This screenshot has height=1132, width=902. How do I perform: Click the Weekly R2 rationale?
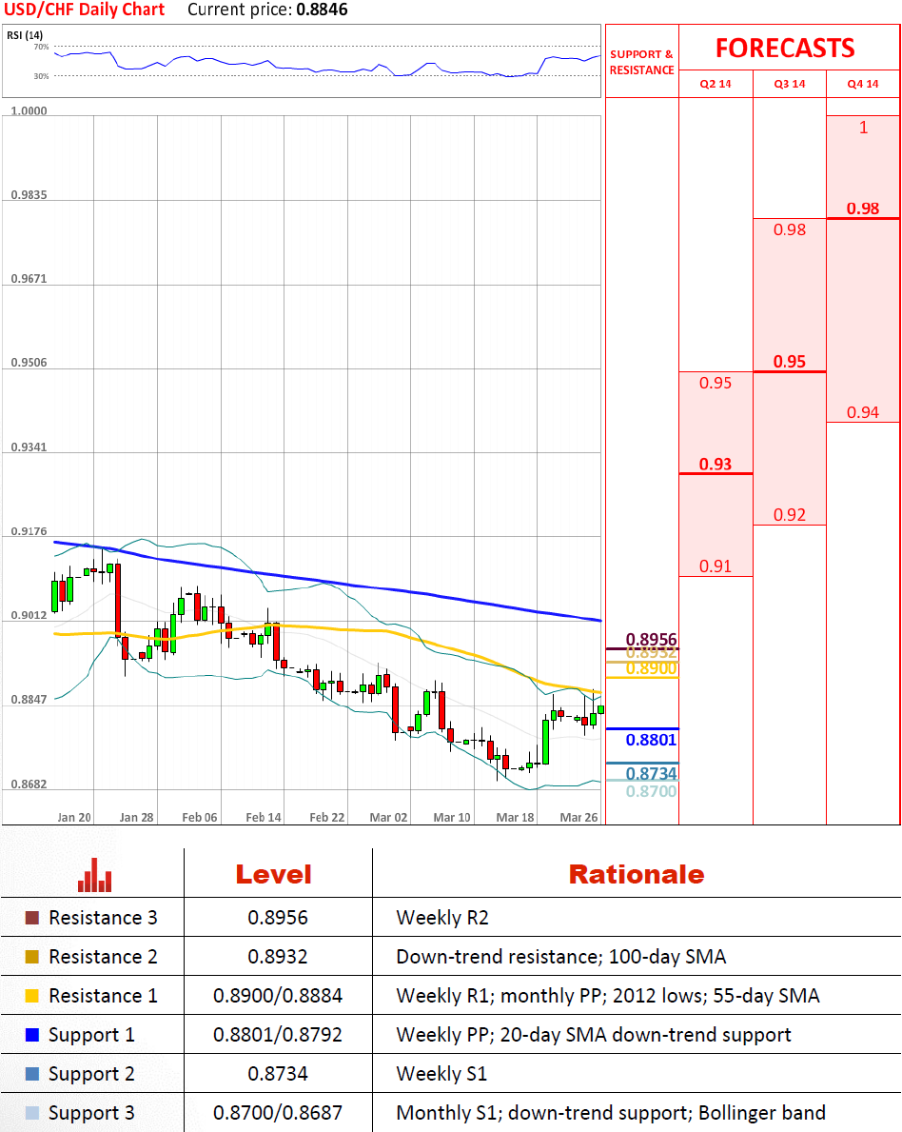(442, 918)
